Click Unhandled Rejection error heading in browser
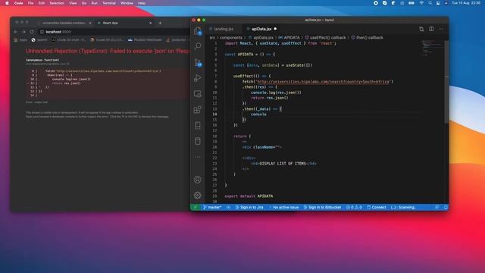The image size is (485, 273). tap(108, 52)
